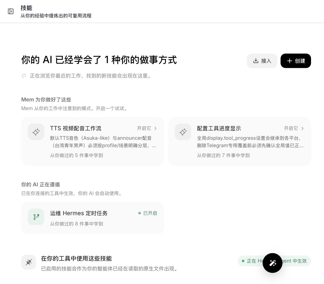Click the 你的 AI 已经学会了 1 种 headline
This screenshot has width=324, height=284.
(x=99, y=60)
